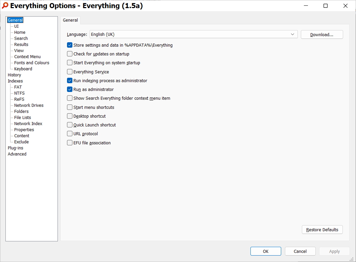Viewport: 356px width, 262px height.
Task: Select the General tab header
Action: coord(70,20)
